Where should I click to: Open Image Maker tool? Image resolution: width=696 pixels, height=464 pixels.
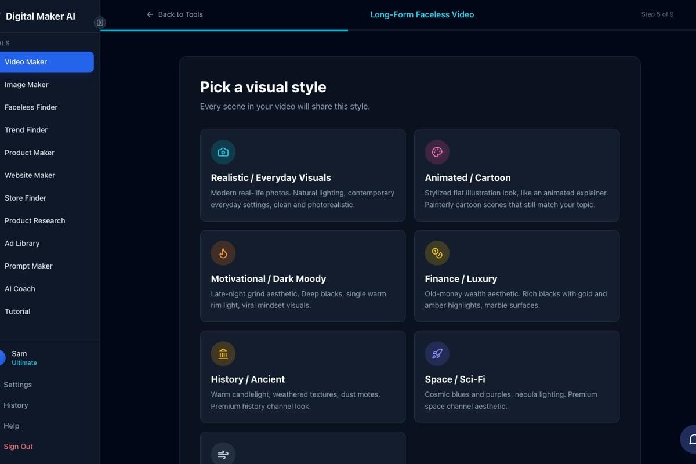coord(46,85)
